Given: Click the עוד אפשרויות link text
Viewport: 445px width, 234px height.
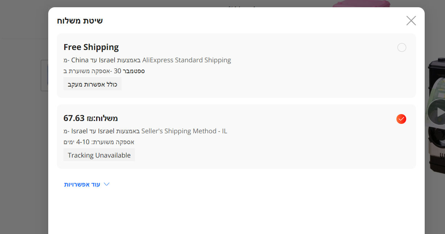Looking at the screenshot, I should click(x=82, y=184).
